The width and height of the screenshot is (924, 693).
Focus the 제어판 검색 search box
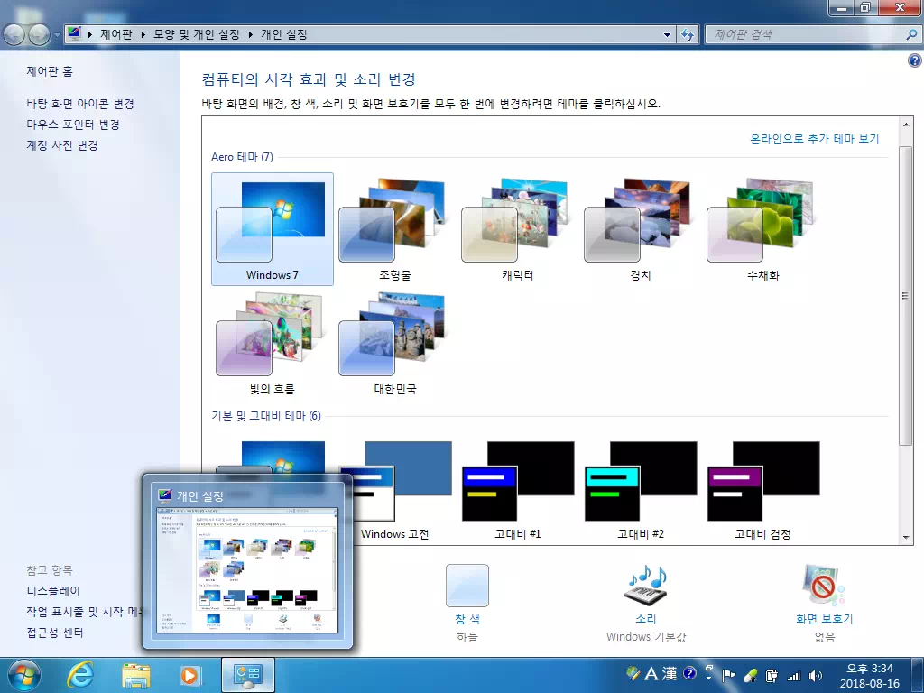point(806,35)
